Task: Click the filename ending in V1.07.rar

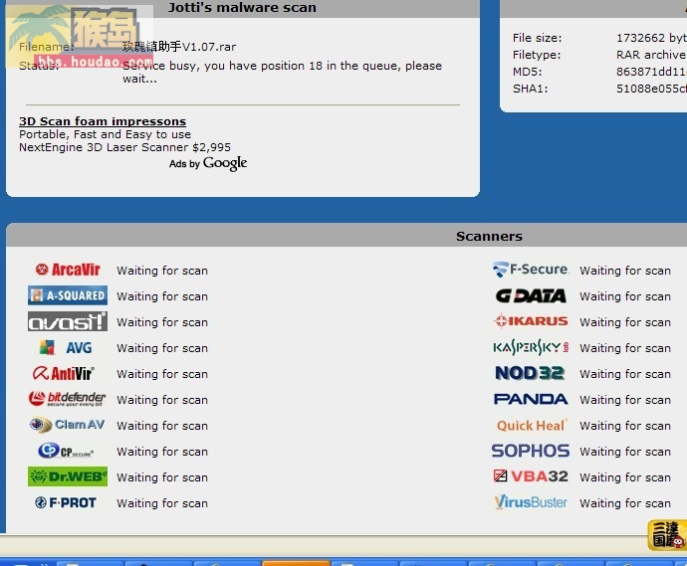Action: [x=179, y=47]
